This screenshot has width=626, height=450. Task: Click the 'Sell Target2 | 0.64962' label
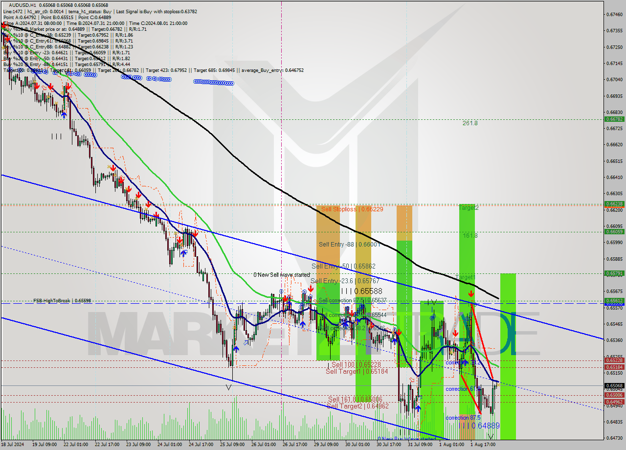[x=358, y=406]
